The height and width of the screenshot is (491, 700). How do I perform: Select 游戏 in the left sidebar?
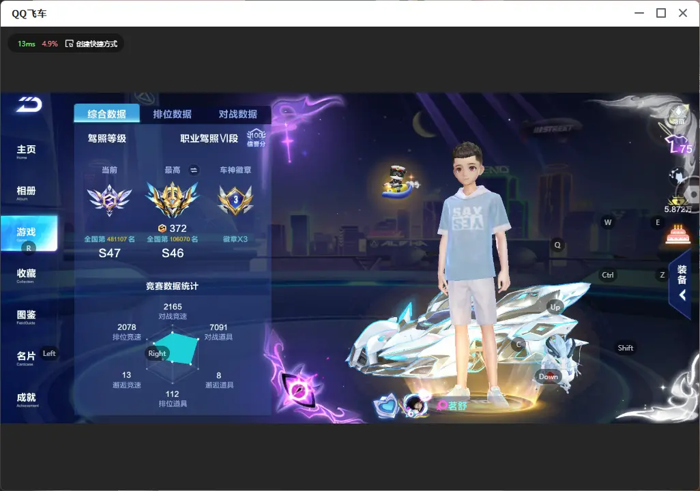pyautogui.click(x=29, y=233)
